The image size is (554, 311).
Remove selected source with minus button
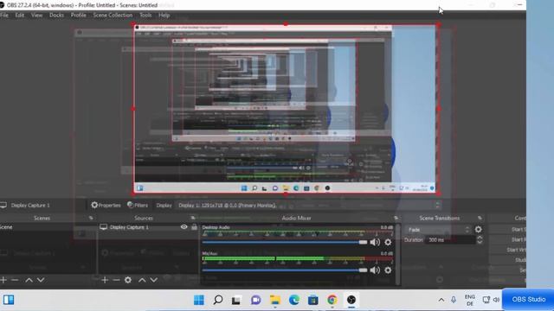[x=116, y=280]
